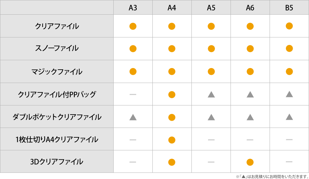
Task: Click the orange circle for 3Dクリアファイル A6
Action: tap(250, 162)
